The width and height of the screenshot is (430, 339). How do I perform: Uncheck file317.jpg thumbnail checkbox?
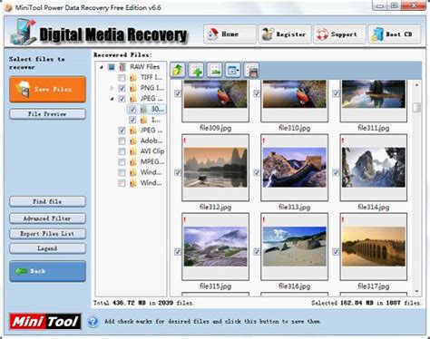click(x=336, y=251)
